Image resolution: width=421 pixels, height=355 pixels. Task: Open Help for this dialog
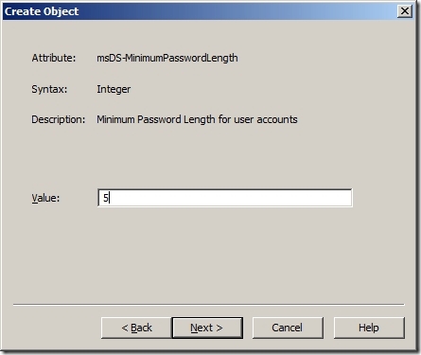click(x=369, y=328)
